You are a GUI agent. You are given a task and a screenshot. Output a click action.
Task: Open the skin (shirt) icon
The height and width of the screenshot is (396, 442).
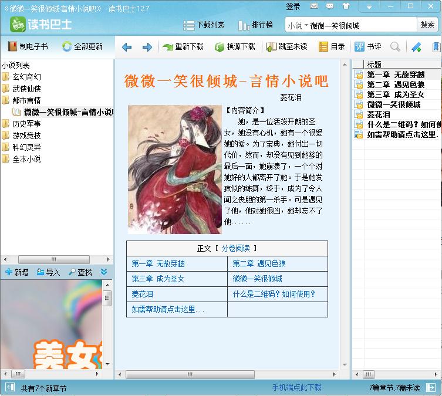[x=346, y=6]
